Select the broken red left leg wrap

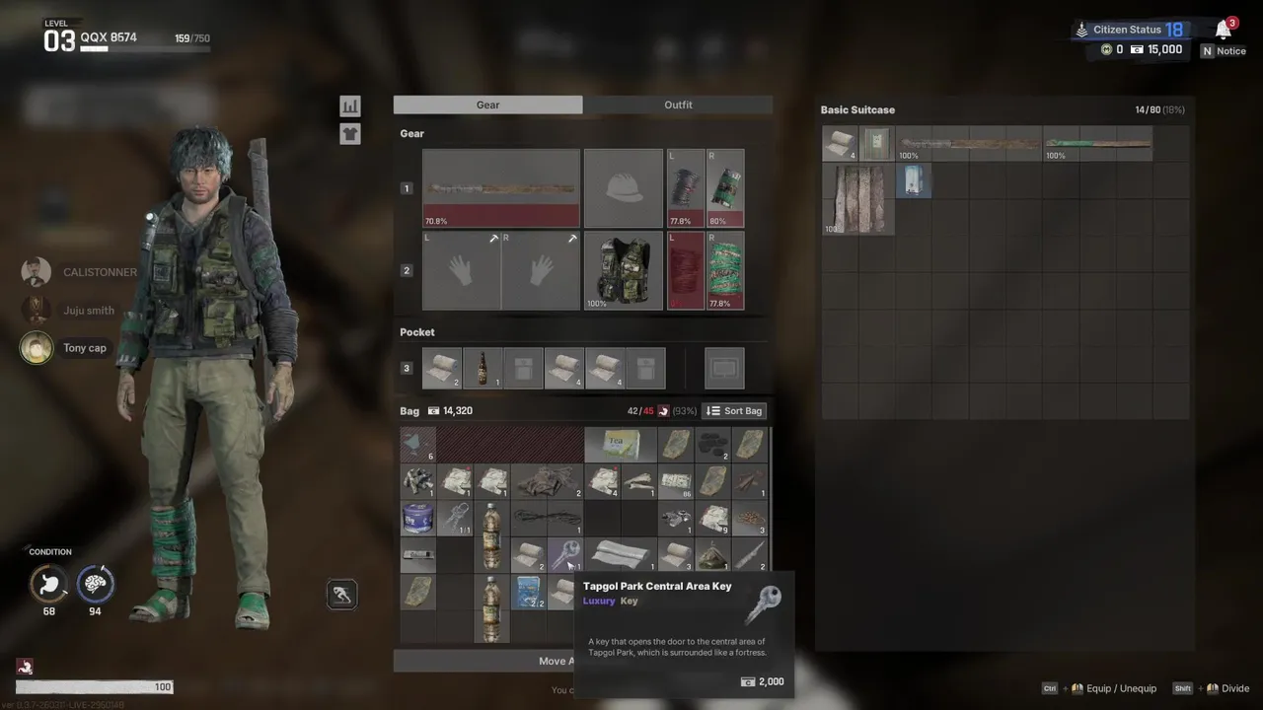pos(686,270)
